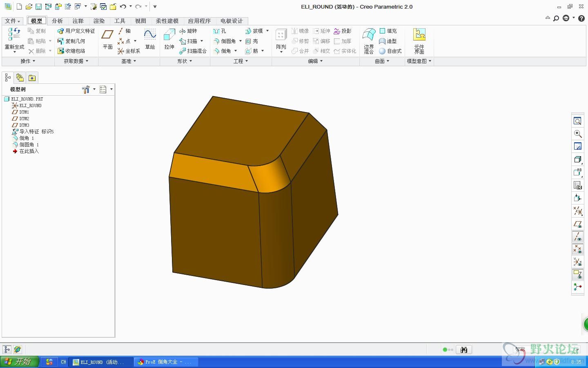588x368 pixels.
Task: Open ProE 倒角大全 from the taskbar
Action: pos(167,362)
